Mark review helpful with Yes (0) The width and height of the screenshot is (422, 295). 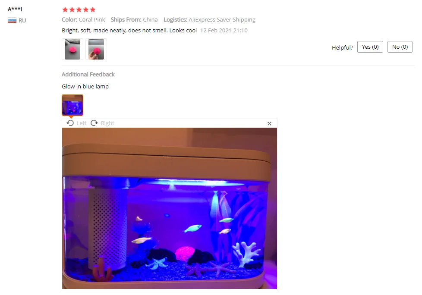[x=370, y=47]
